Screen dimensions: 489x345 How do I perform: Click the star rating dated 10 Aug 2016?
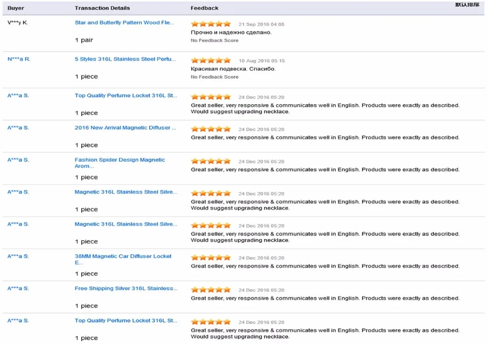click(x=210, y=61)
